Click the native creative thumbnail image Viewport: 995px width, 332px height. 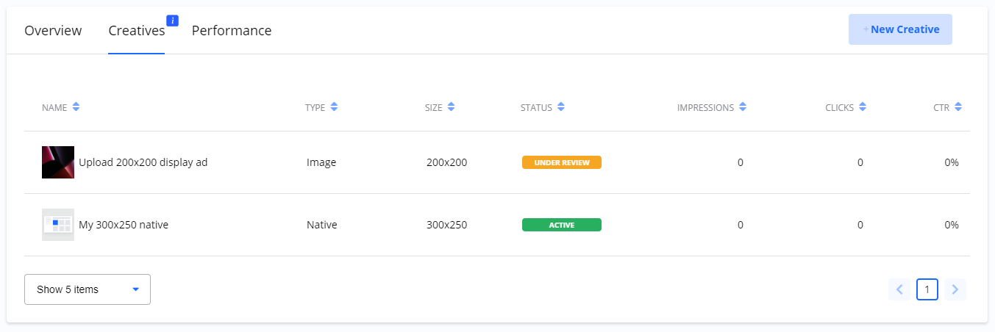[x=58, y=225]
